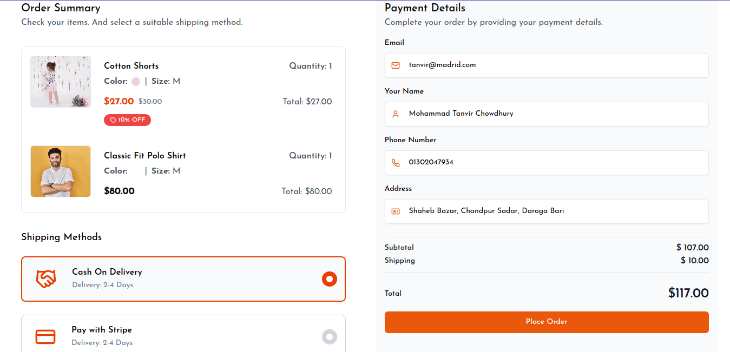730x352 pixels.
Task: Click the Cotton Shorts product title
Action: (131, 66)
